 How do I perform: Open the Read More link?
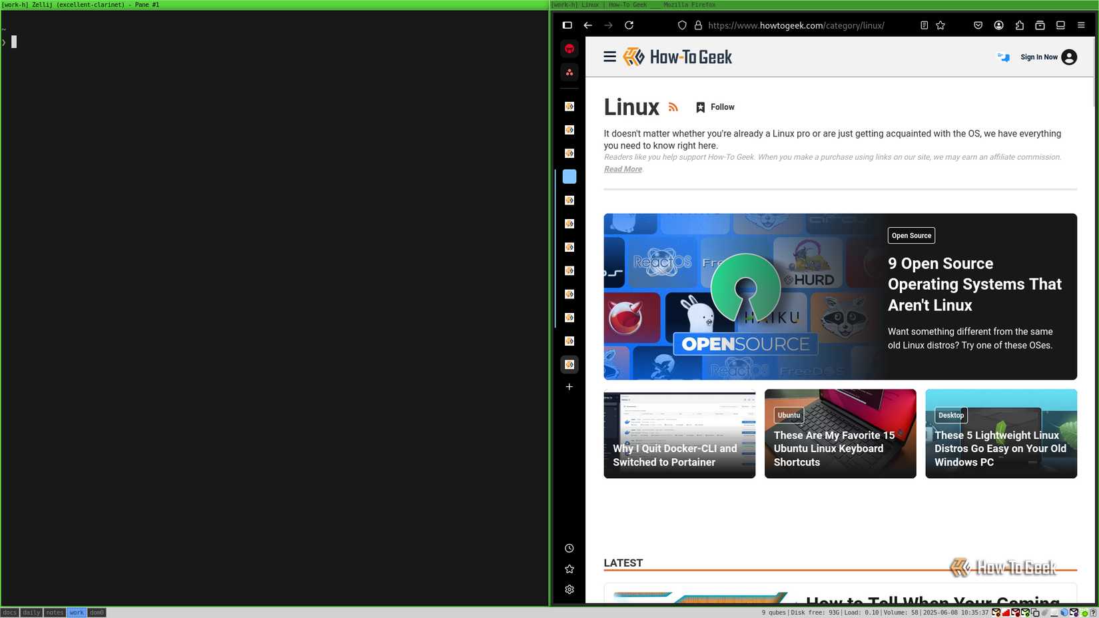tap(622, 169)
